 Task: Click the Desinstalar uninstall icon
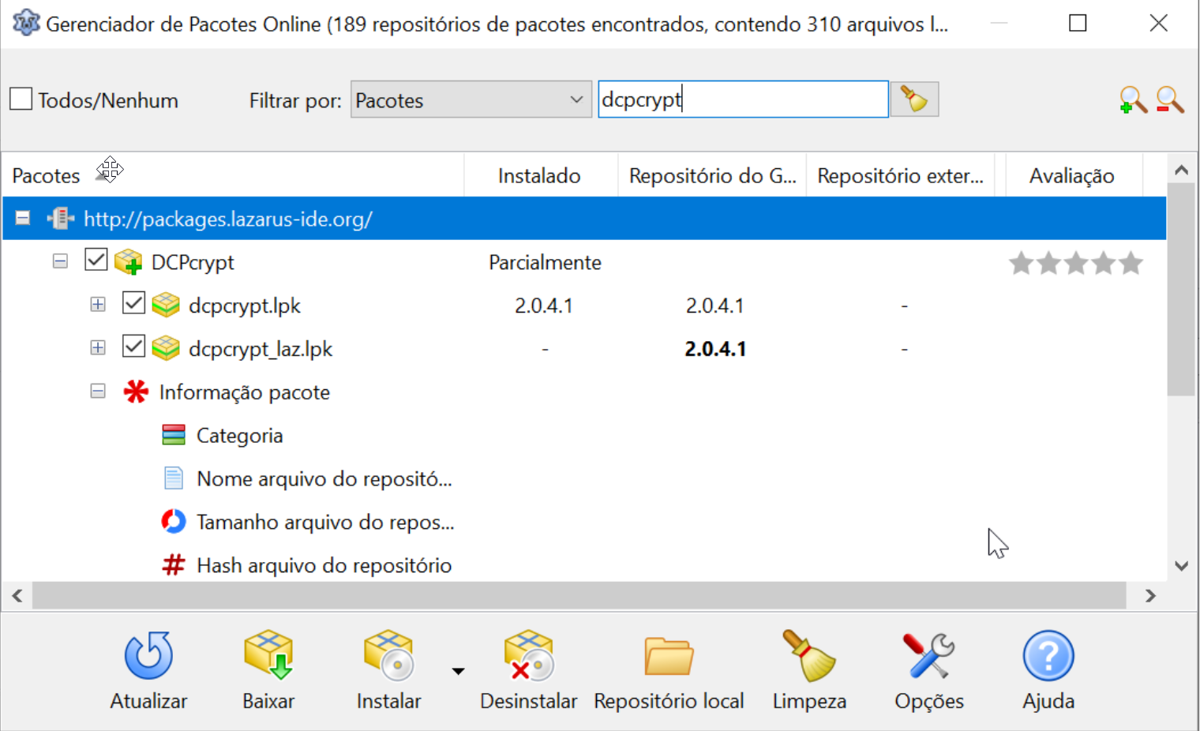click(529, 655)
